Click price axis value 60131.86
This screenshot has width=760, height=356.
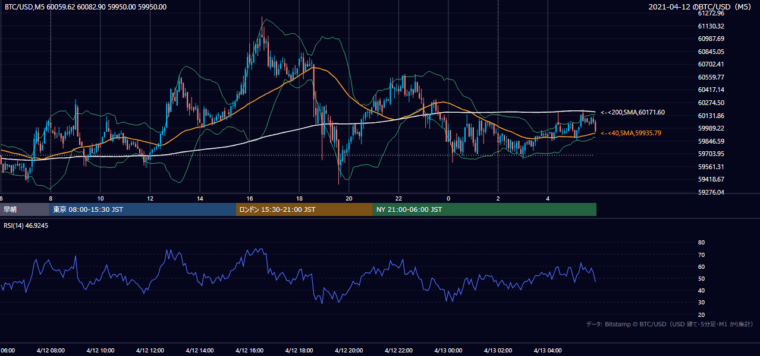(x=711, y=116)
